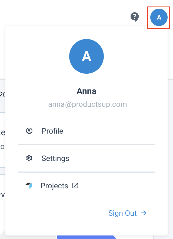Image resolution: width=173 pixels, height=239 pixels.
Task: Click the Anna user name text
Action: pyautogui.click(x=86, y=91)
